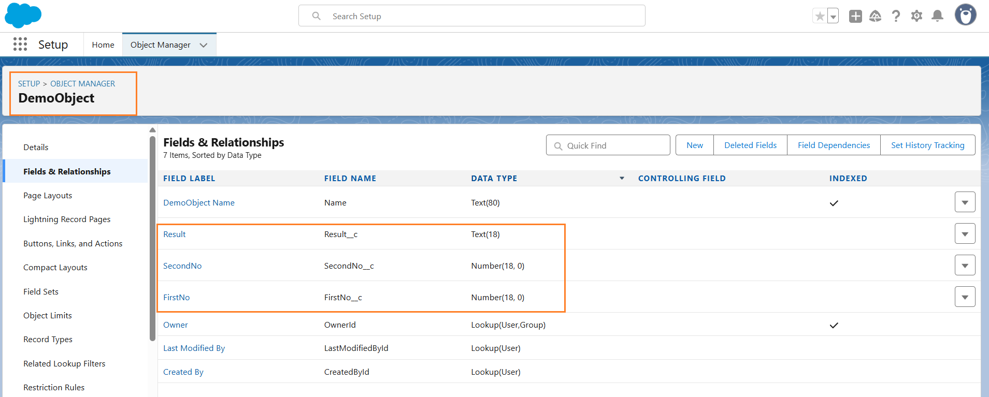Open the SecondNo field link
This screenshot has height=397, width=989.
click(182, 266)
